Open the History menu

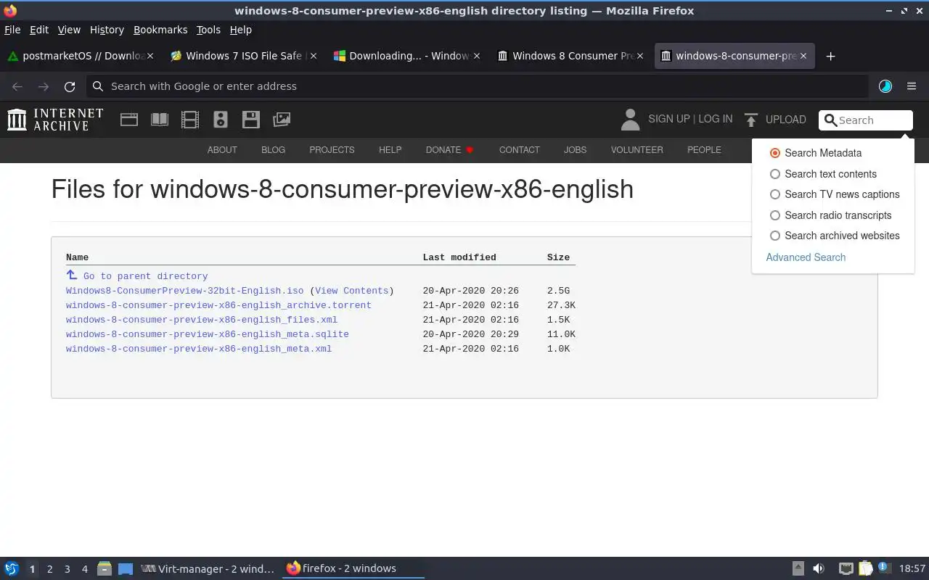(107, 30)
